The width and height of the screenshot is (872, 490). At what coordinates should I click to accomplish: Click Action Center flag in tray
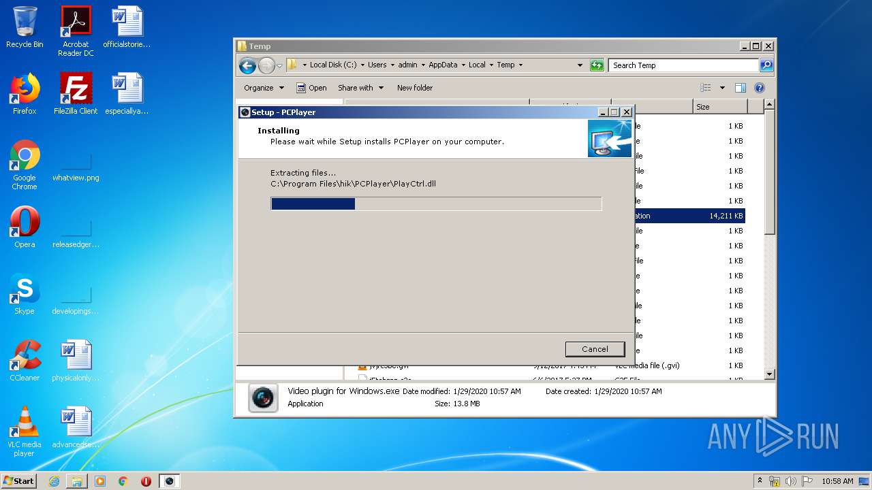click(x=807, y=481)
